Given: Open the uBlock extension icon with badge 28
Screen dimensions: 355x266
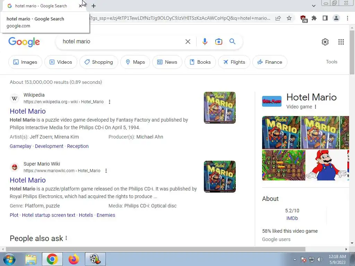Looking at the screenshot, I should (x=303, y=19).
